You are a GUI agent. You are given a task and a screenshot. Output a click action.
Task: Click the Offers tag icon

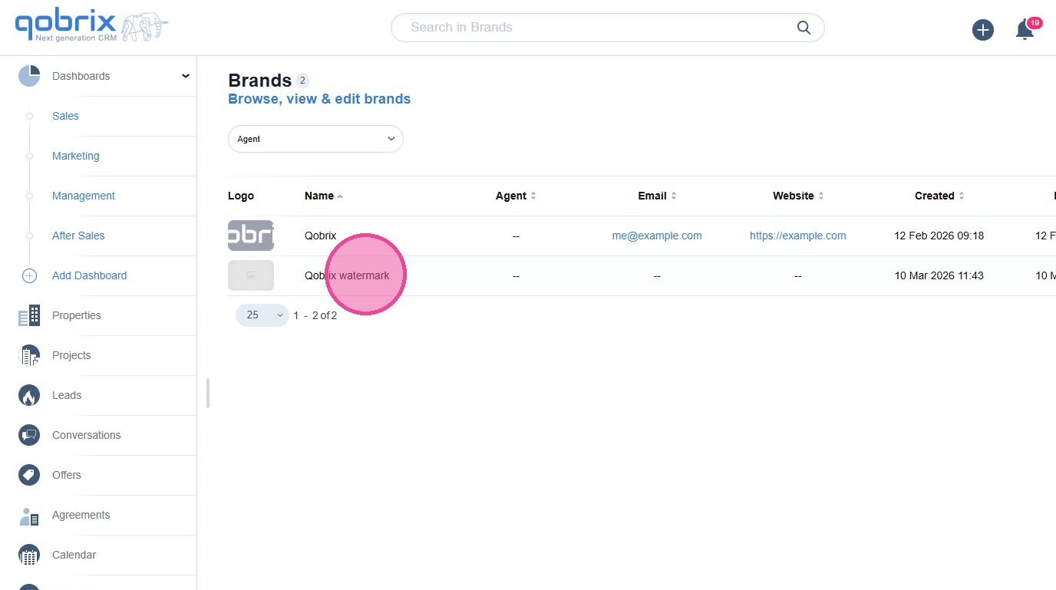[x=29, y=475]
